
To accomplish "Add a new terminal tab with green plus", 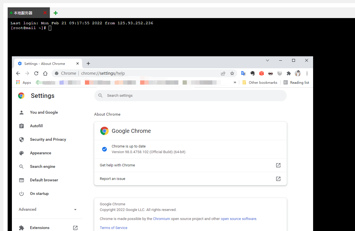I will (56, 13).
